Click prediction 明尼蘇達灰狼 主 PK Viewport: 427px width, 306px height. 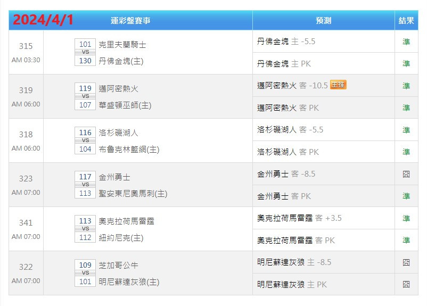pos(292,285)
